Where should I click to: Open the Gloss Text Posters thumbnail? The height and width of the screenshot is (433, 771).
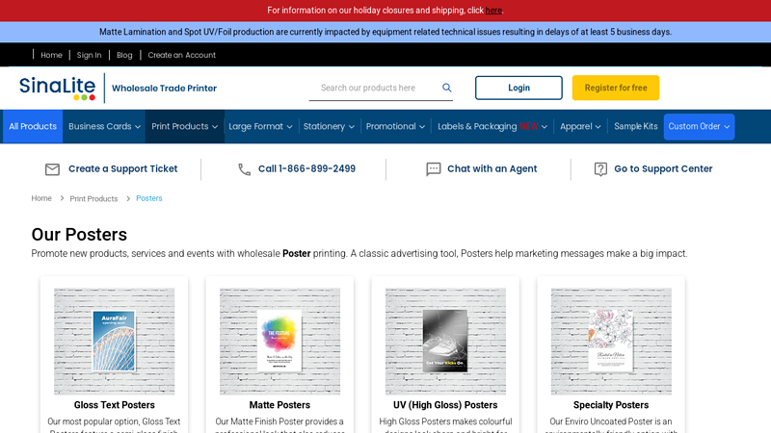115,342
